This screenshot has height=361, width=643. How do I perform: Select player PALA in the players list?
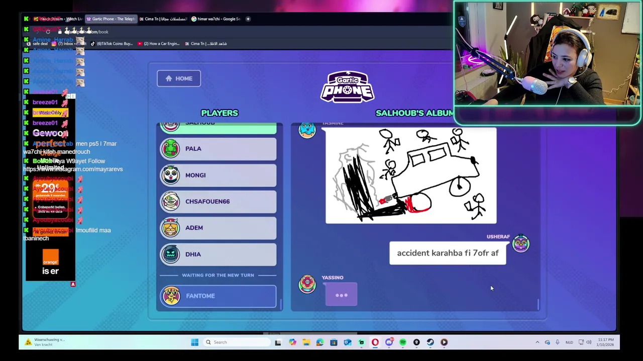[218, 148]
